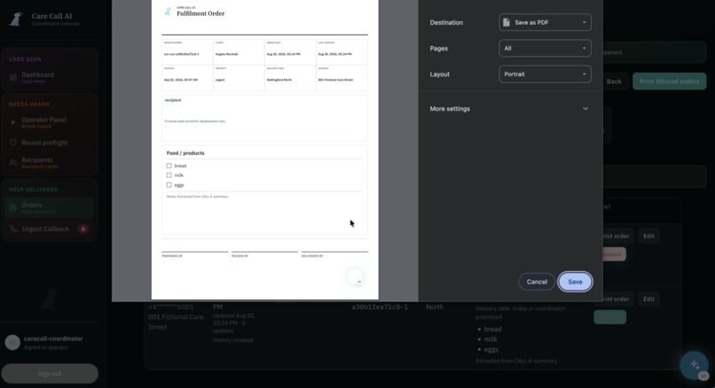Click the Orders printer icon
This screenshot has width=715, height=388.
click(13, 207)
